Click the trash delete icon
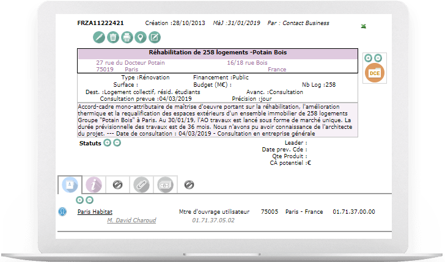The height and width of the screenshot is (262, 445). click(112, 37)
